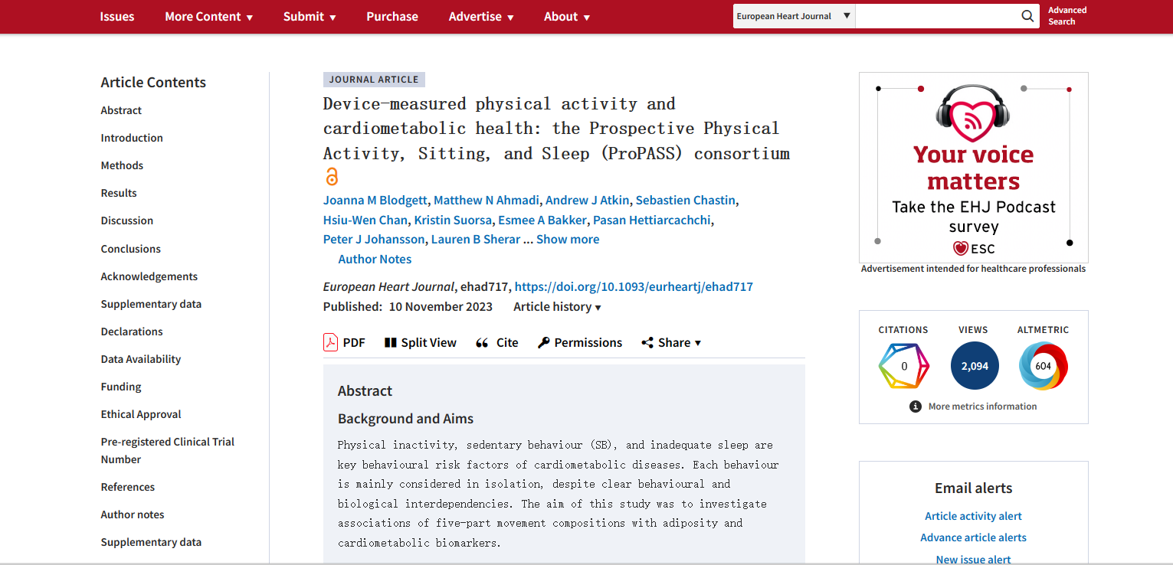
Task: Click the Article activity alert link
Action: pos(973,516)
